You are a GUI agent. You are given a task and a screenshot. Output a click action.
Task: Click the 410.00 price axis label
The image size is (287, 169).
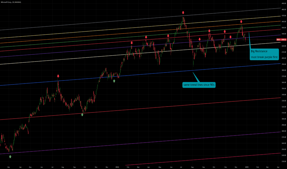284,52
